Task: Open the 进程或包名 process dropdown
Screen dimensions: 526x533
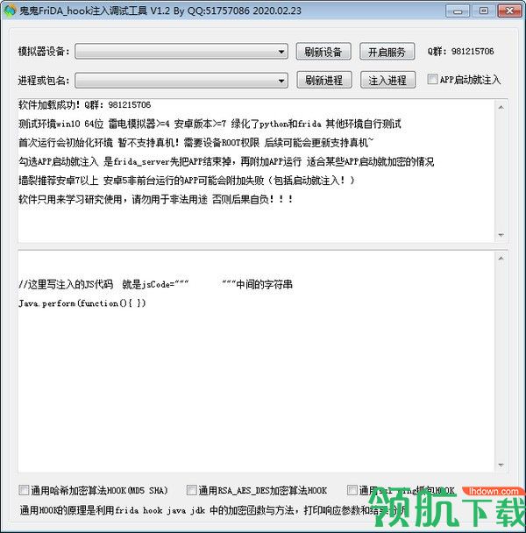Action: [x=181, y=81]
